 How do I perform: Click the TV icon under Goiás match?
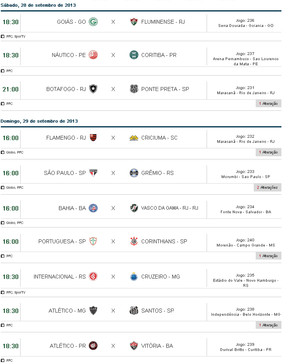[3, 36]
